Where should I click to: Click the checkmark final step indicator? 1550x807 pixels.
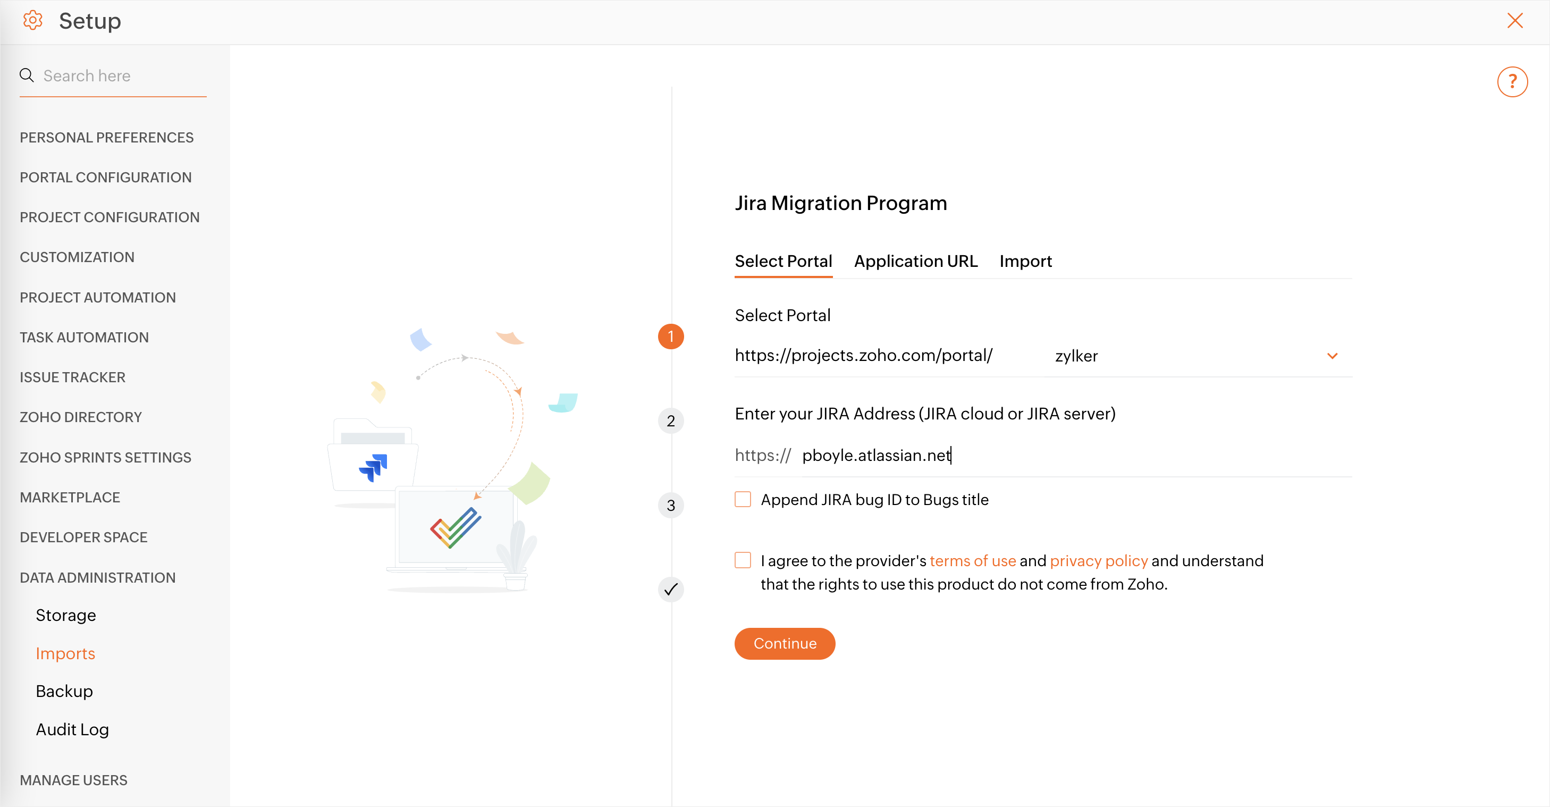[x=670, y=590]
